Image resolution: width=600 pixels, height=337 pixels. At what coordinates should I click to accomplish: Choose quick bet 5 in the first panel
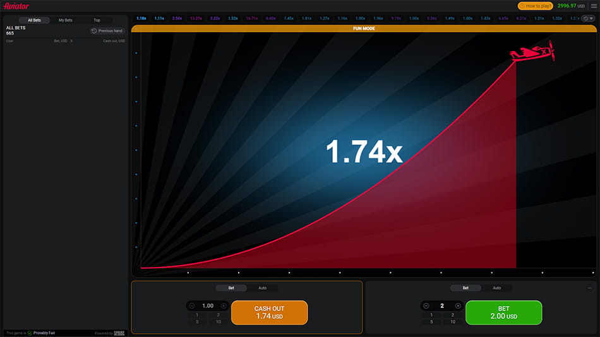click(x=197, y=322)
